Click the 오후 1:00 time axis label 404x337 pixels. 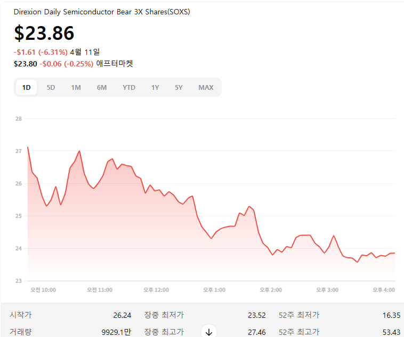point(214,290)
